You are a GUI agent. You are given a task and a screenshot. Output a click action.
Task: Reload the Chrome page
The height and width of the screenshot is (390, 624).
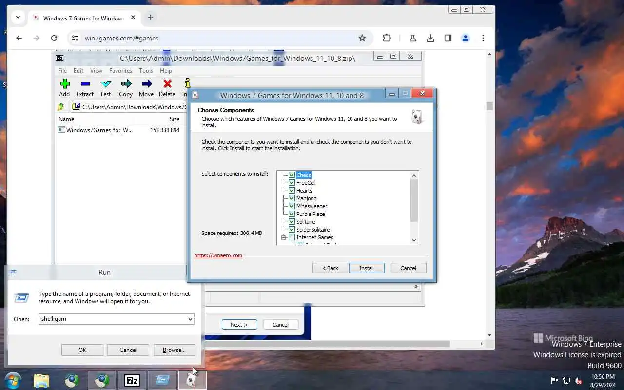coord(54,38)
